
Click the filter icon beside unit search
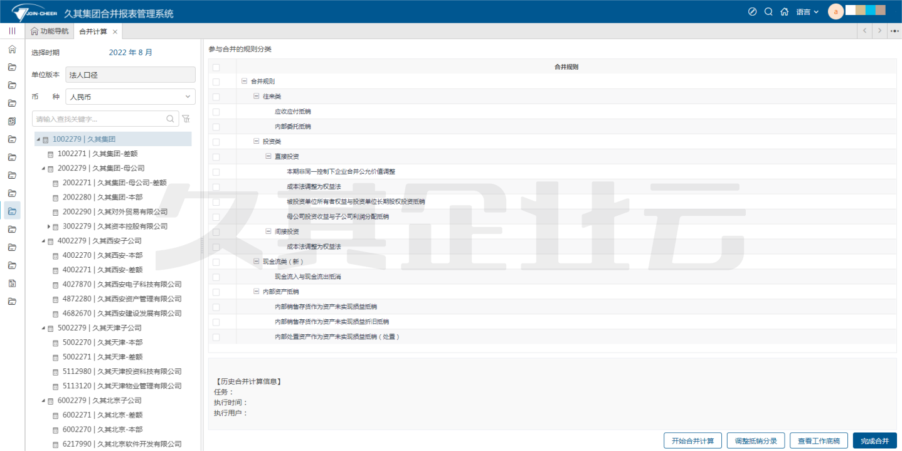click(186, 119)
